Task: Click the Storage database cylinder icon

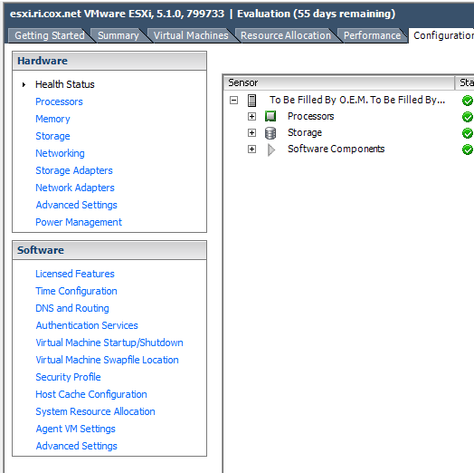Action: (x=270, y=133)
